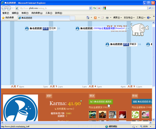This screenshot has width=156, height=129.
Task: Click the browser Back arrow button
Action: click(4, 8)
